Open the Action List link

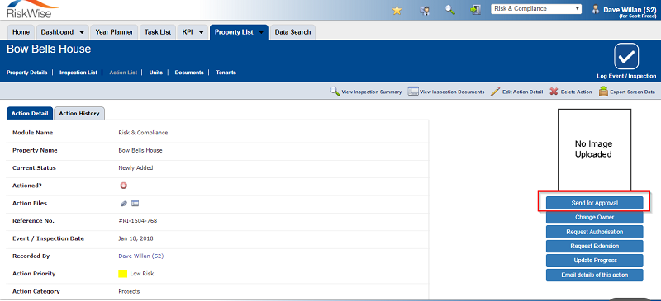click(x=123, y=73)
